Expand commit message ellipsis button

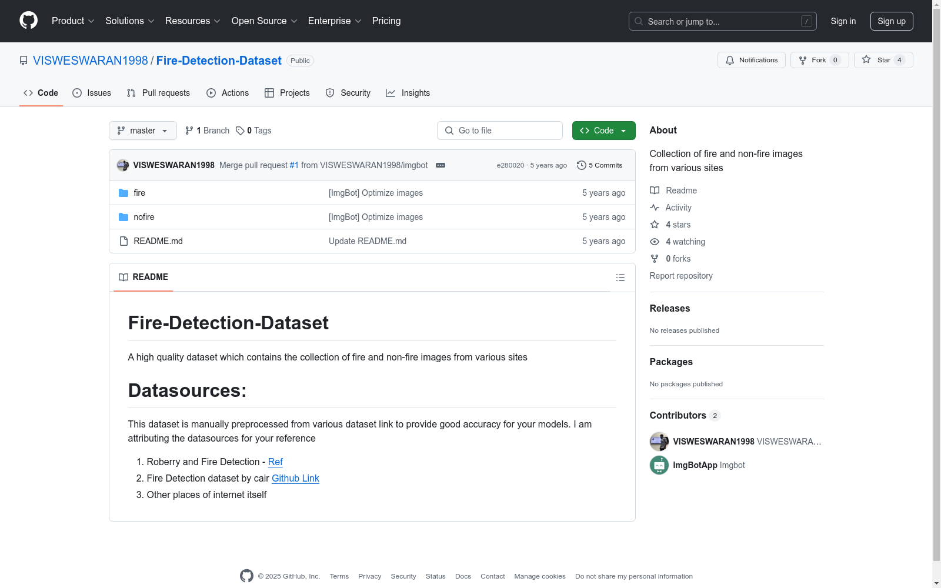441,165
